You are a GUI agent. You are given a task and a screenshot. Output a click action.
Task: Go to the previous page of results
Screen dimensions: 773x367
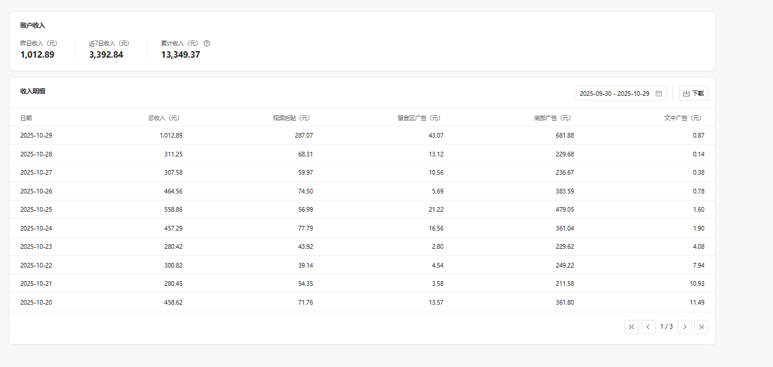coord(648,327)
